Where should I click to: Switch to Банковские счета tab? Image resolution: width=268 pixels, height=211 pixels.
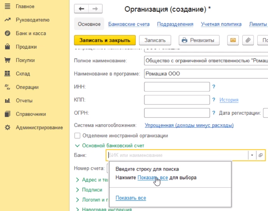(129, 24)
